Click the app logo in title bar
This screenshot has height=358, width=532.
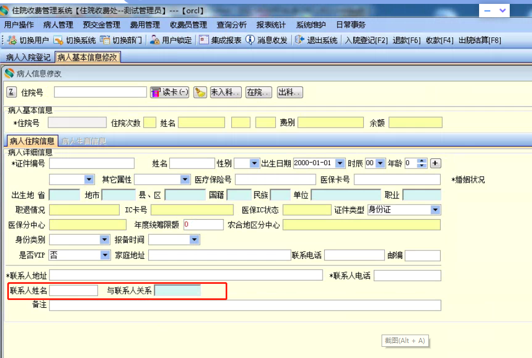[4, 11]
